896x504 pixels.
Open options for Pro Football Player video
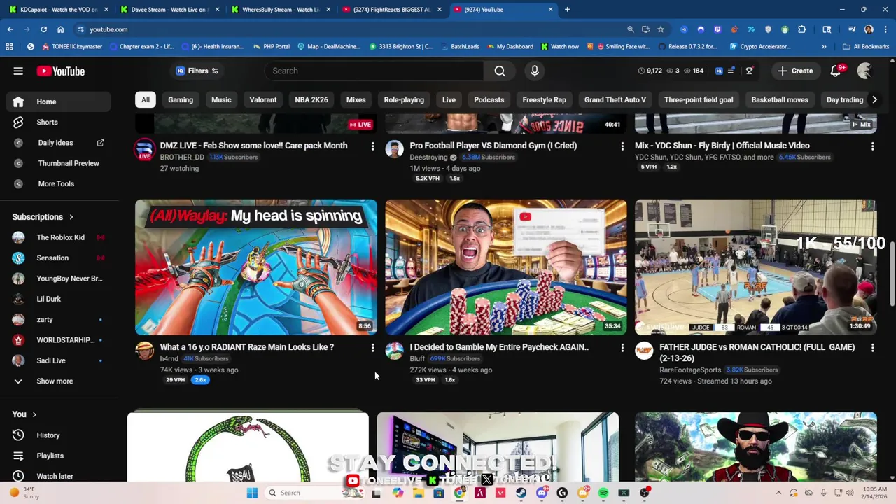(622, 146)
